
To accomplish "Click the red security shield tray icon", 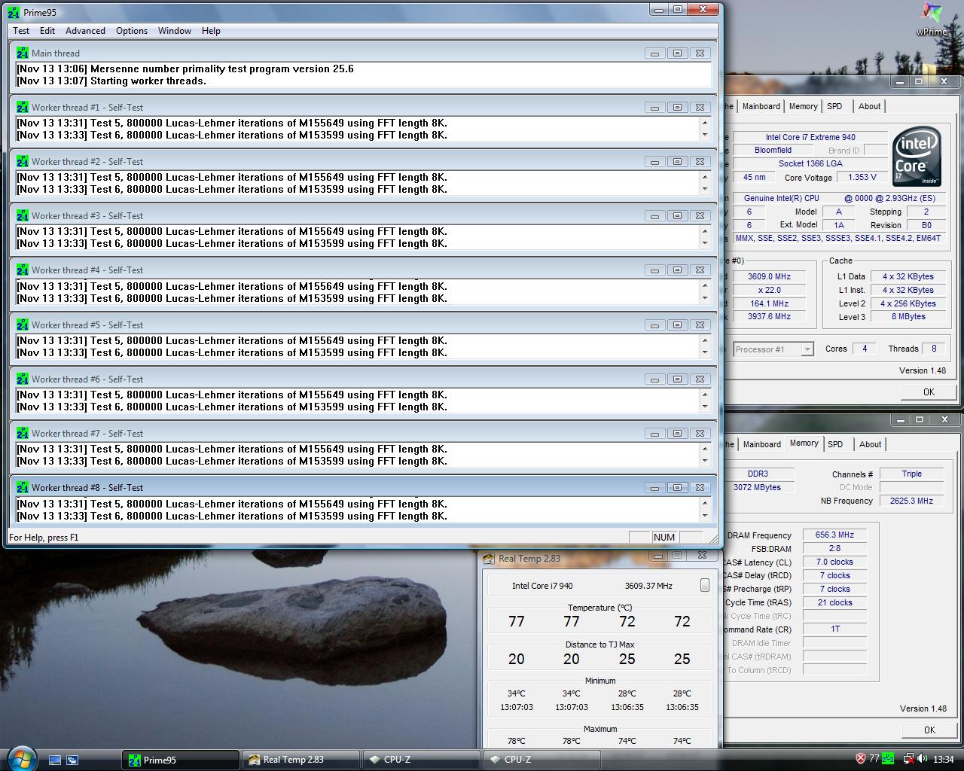I will [861, 759].
